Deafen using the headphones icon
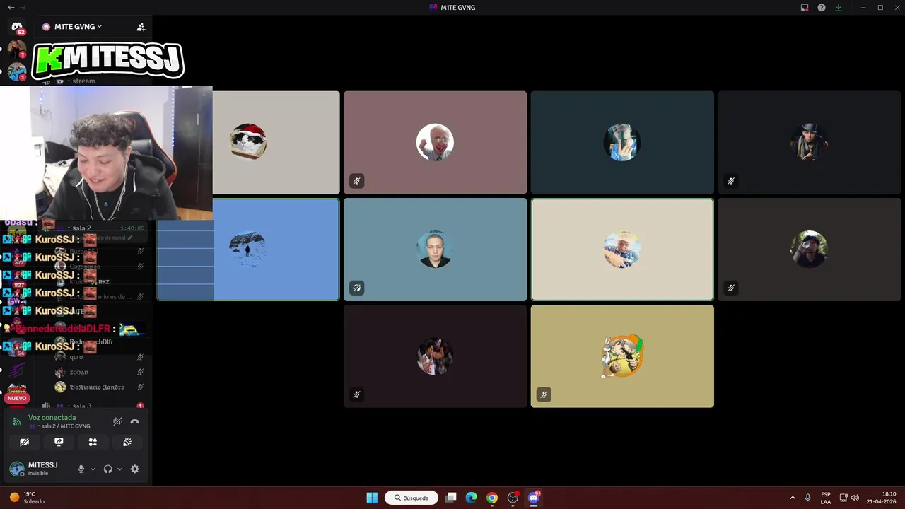The image size is (905, 509). click(x=107, y=469)
